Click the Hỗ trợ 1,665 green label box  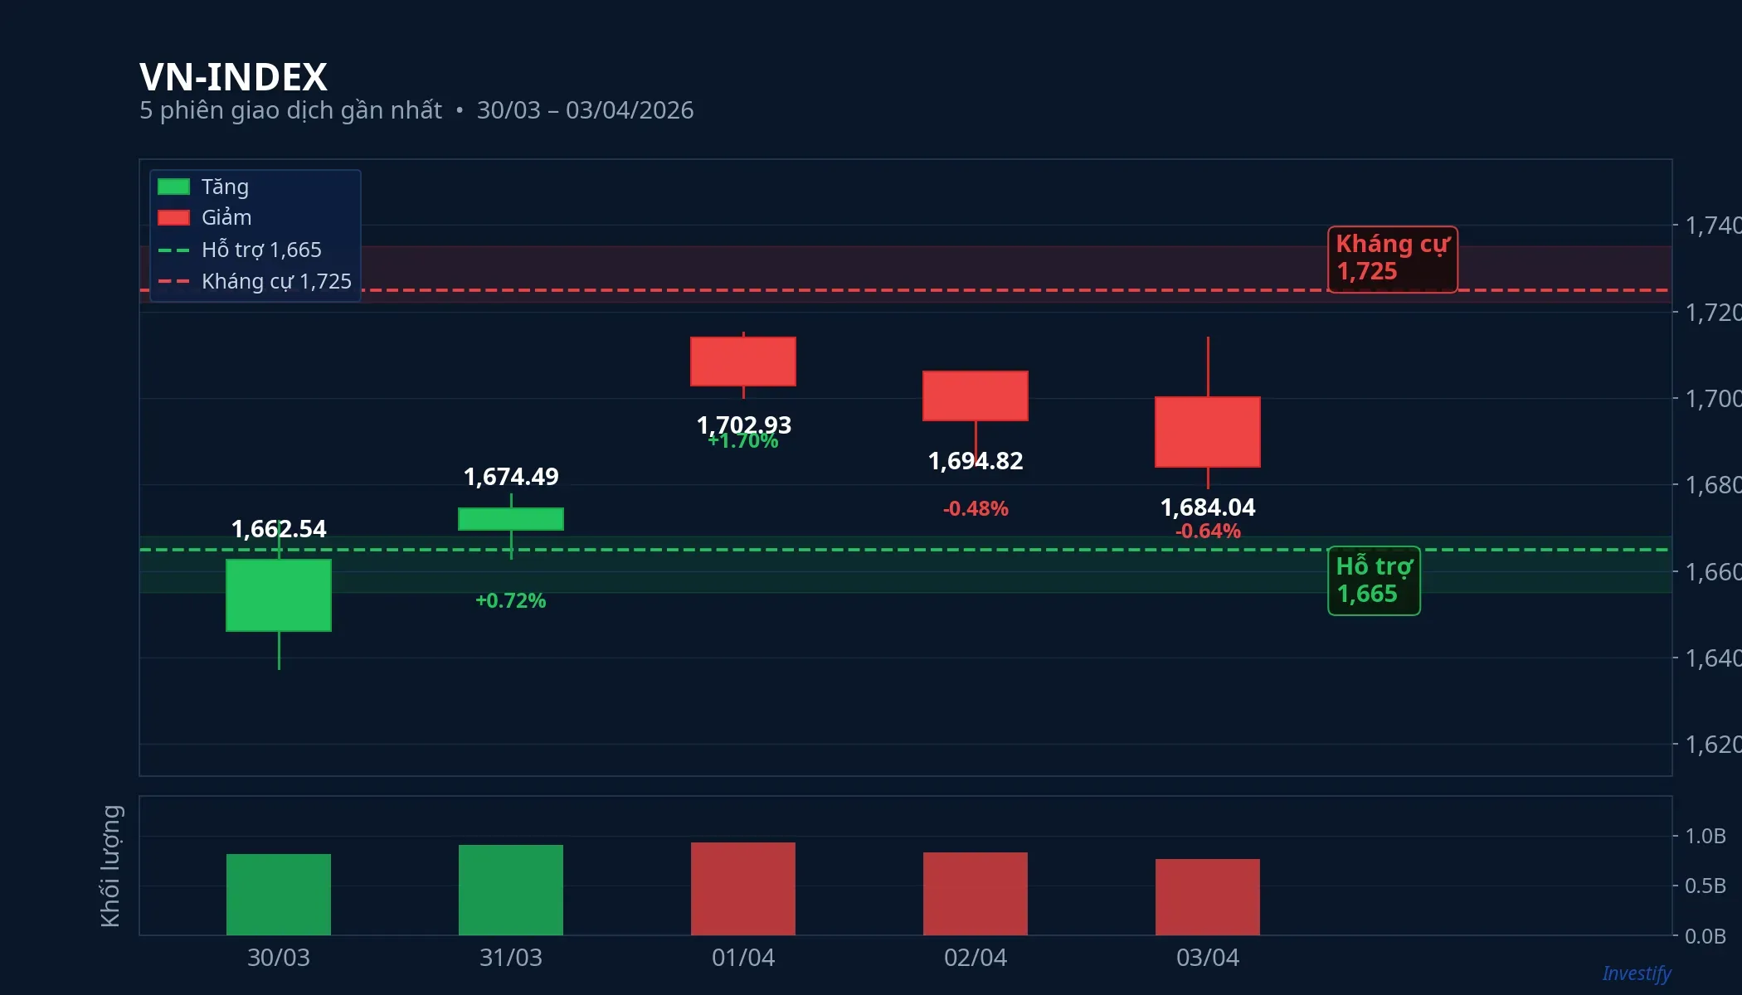point(1374,580)
